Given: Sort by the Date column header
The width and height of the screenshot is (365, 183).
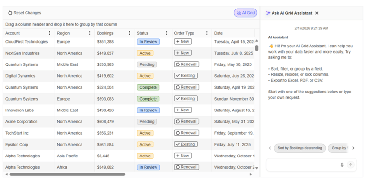Looking at the screenshot, I should 219,33.
